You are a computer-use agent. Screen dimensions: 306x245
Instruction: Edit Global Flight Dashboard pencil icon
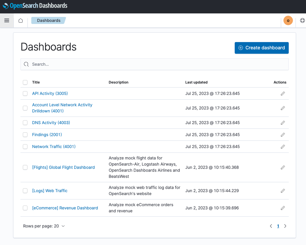283,167
